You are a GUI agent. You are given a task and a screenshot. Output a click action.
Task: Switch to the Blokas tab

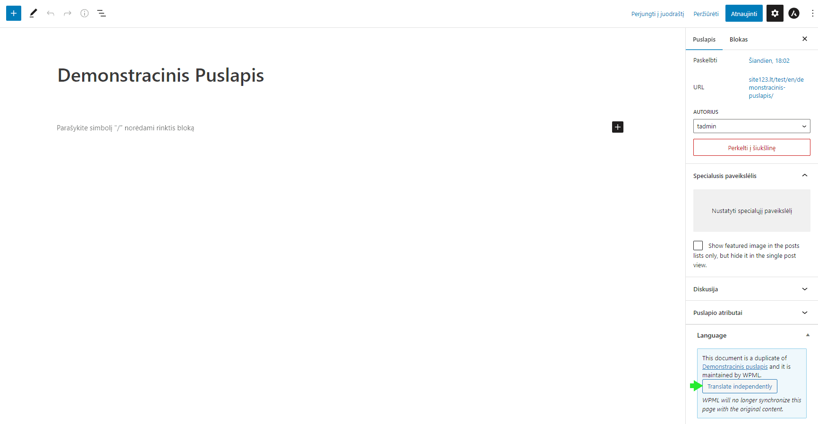(739, 39)
